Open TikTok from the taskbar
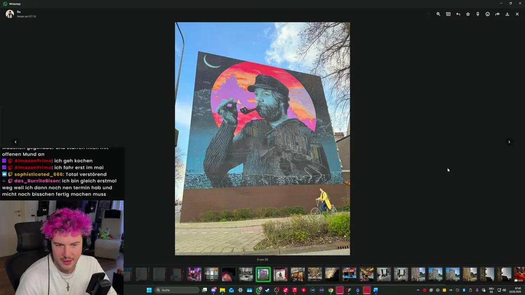The width and height of the screenshot is (525, 295). point(285,290)
